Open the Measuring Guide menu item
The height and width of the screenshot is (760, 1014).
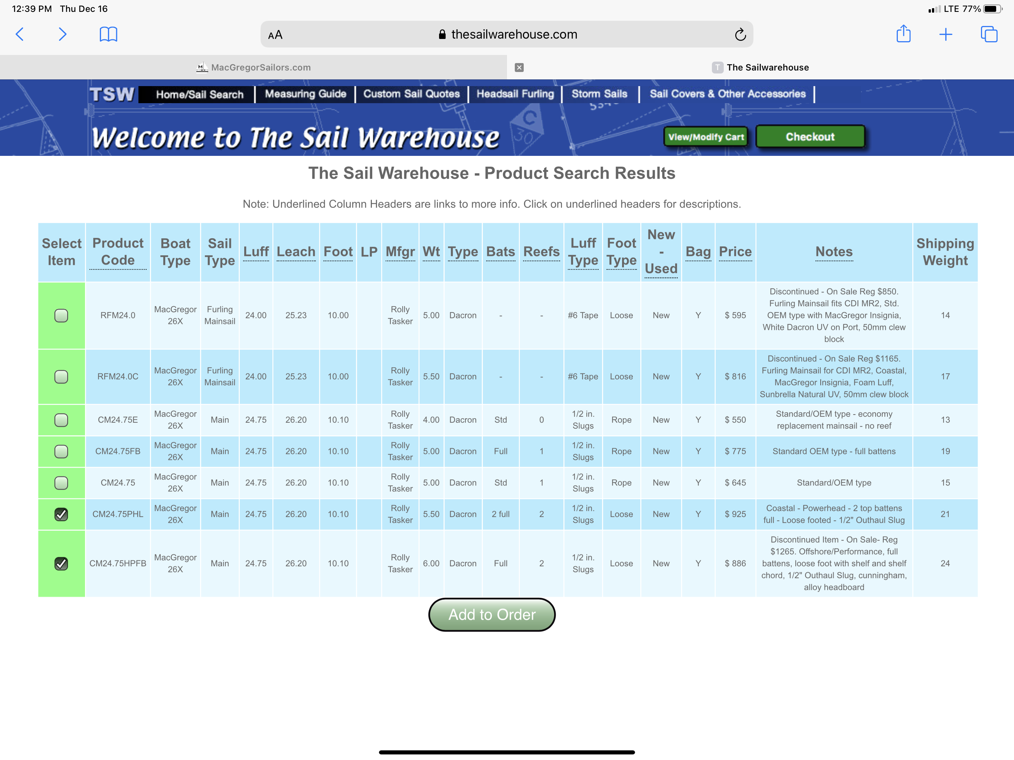[x=305, y=94]
